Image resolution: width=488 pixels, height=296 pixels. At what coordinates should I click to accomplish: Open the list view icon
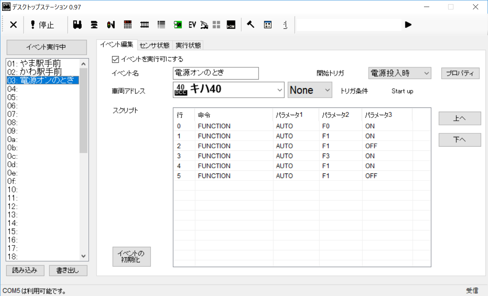click(x=161, y=25)
